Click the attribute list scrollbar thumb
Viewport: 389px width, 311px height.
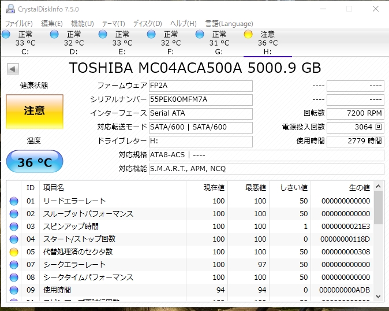tap(379, 208)
